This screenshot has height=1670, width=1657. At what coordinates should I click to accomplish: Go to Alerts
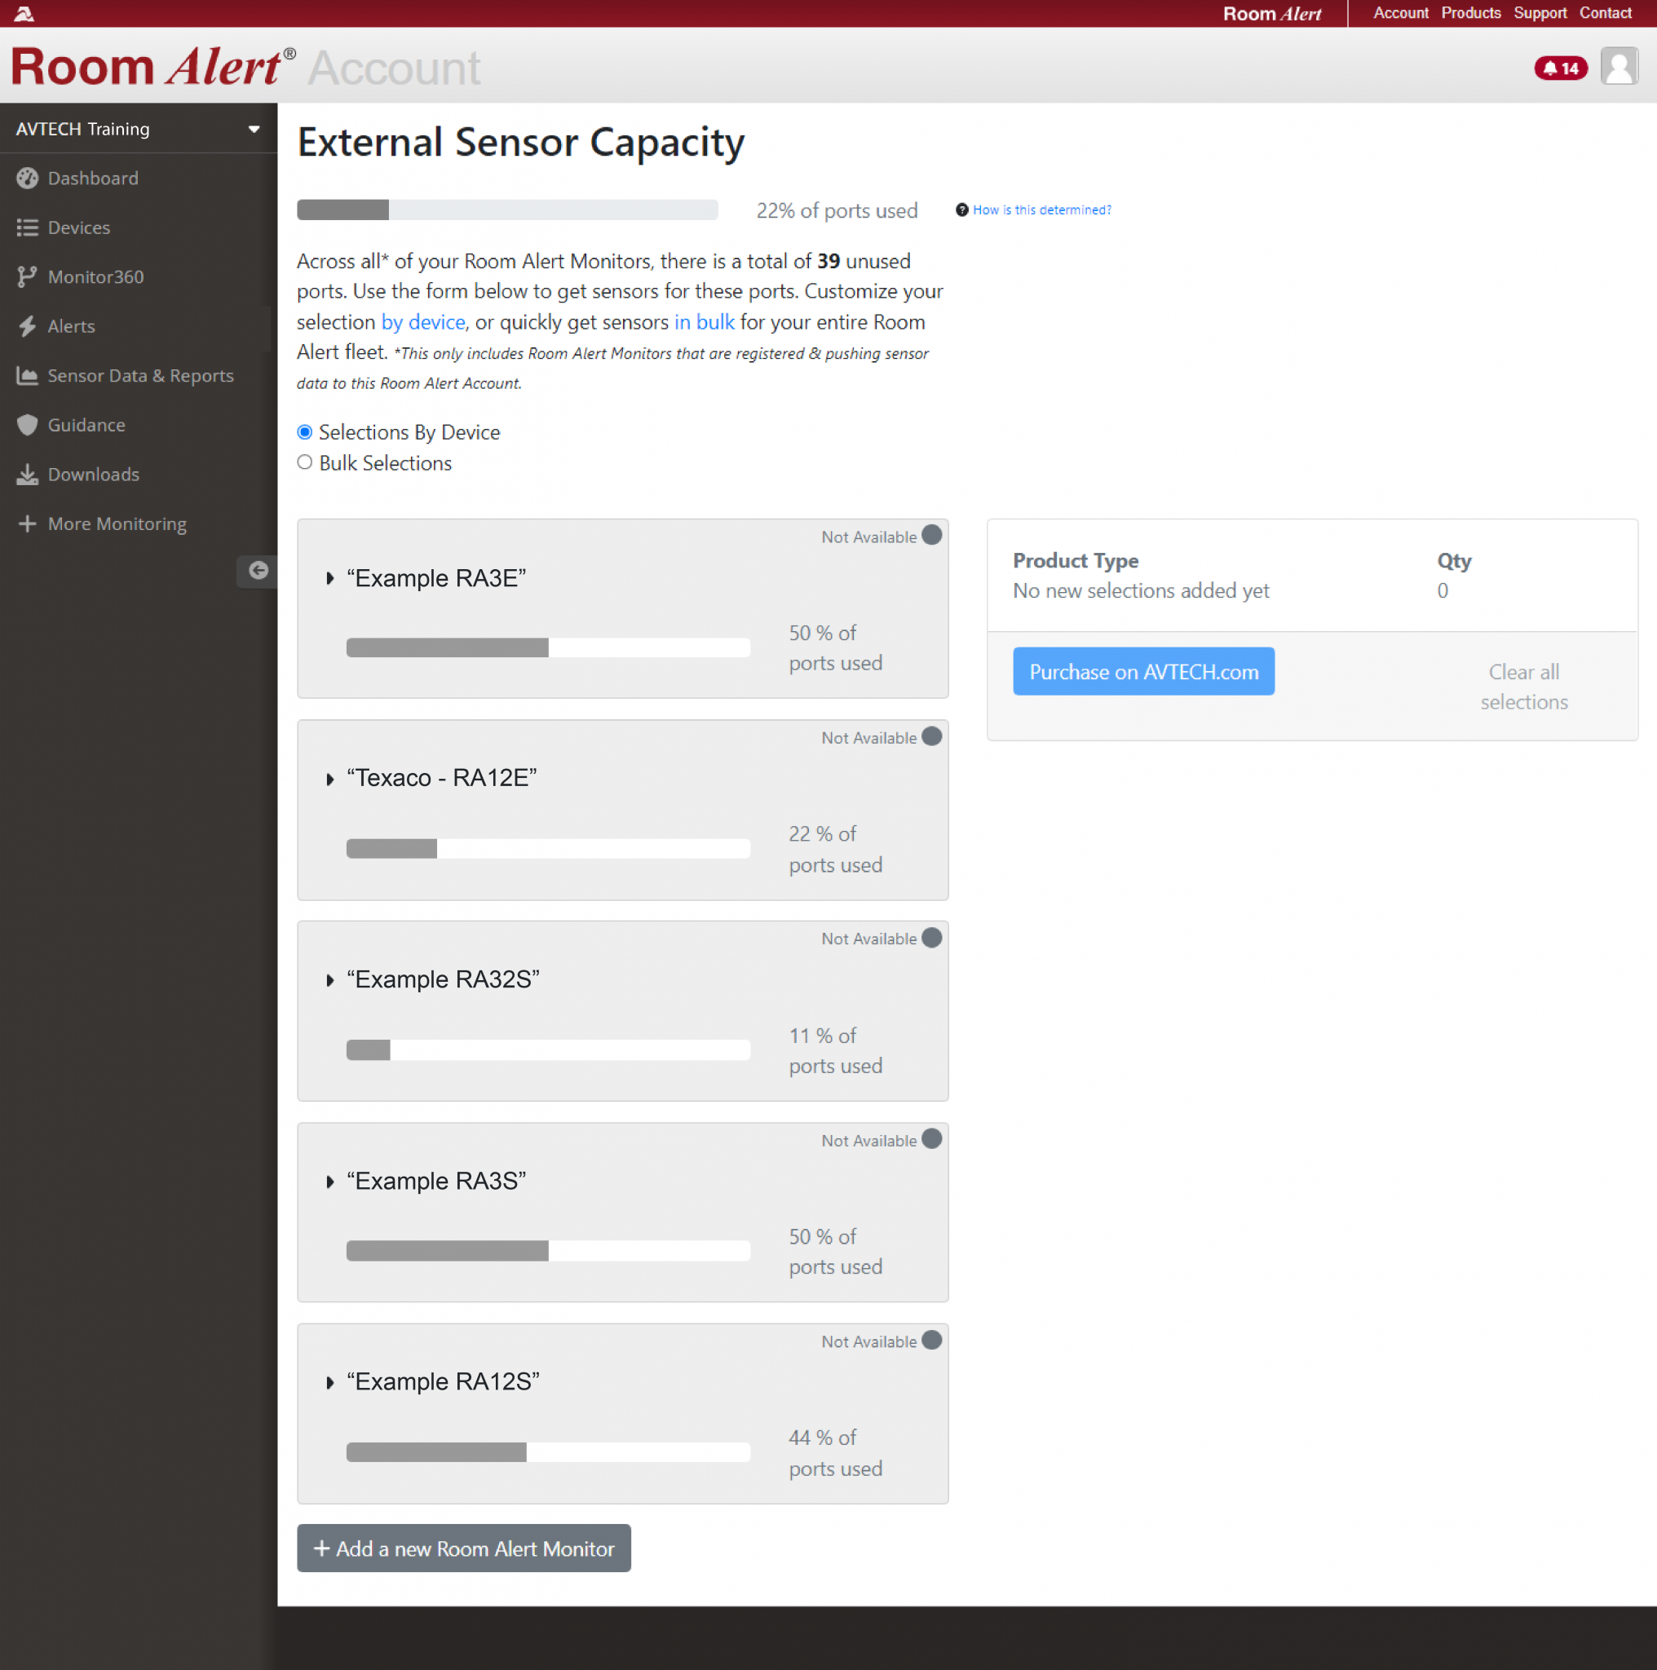[71, 326]
